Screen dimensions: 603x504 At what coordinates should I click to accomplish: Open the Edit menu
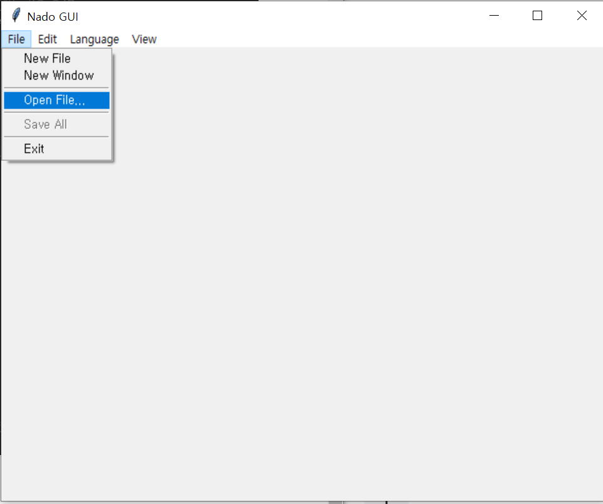click(x=47, y=40)
